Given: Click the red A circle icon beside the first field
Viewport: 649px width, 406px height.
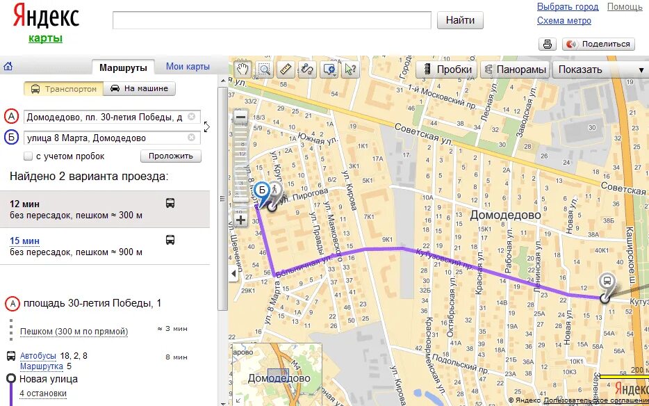Looking at the screenshot, I should (x=12, y=117).
